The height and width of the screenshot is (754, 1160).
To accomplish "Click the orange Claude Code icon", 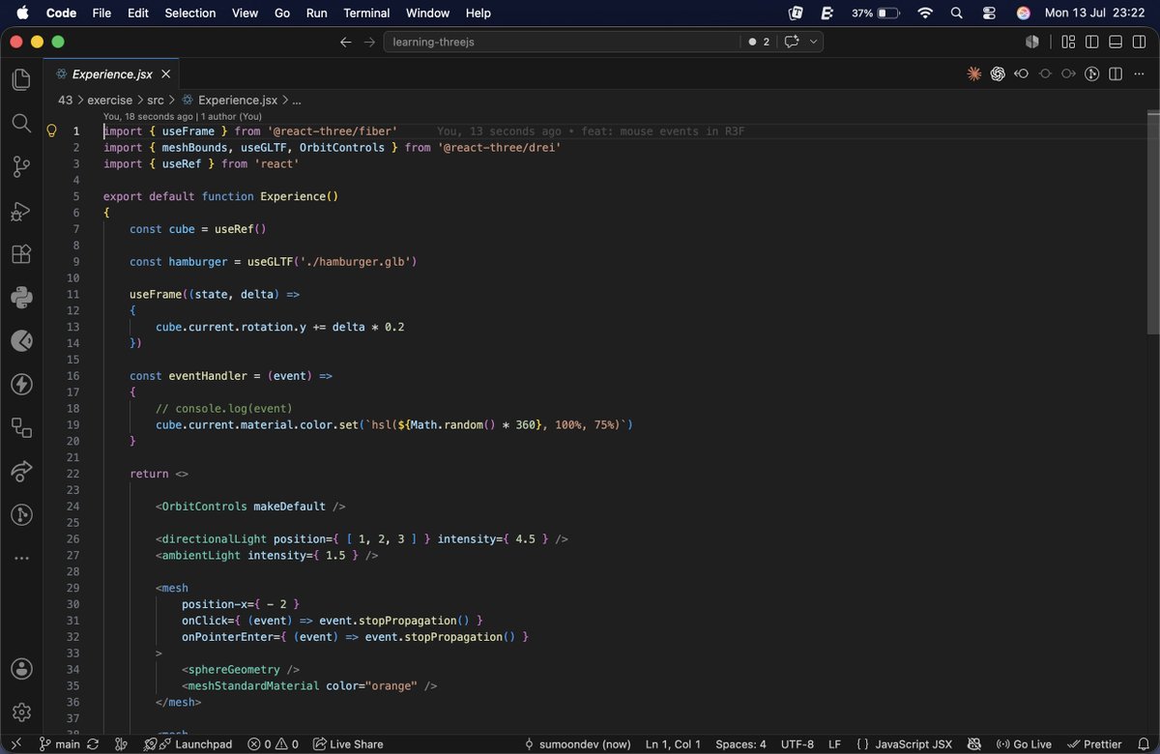I will pyautogui.click(x=974, y=73).
